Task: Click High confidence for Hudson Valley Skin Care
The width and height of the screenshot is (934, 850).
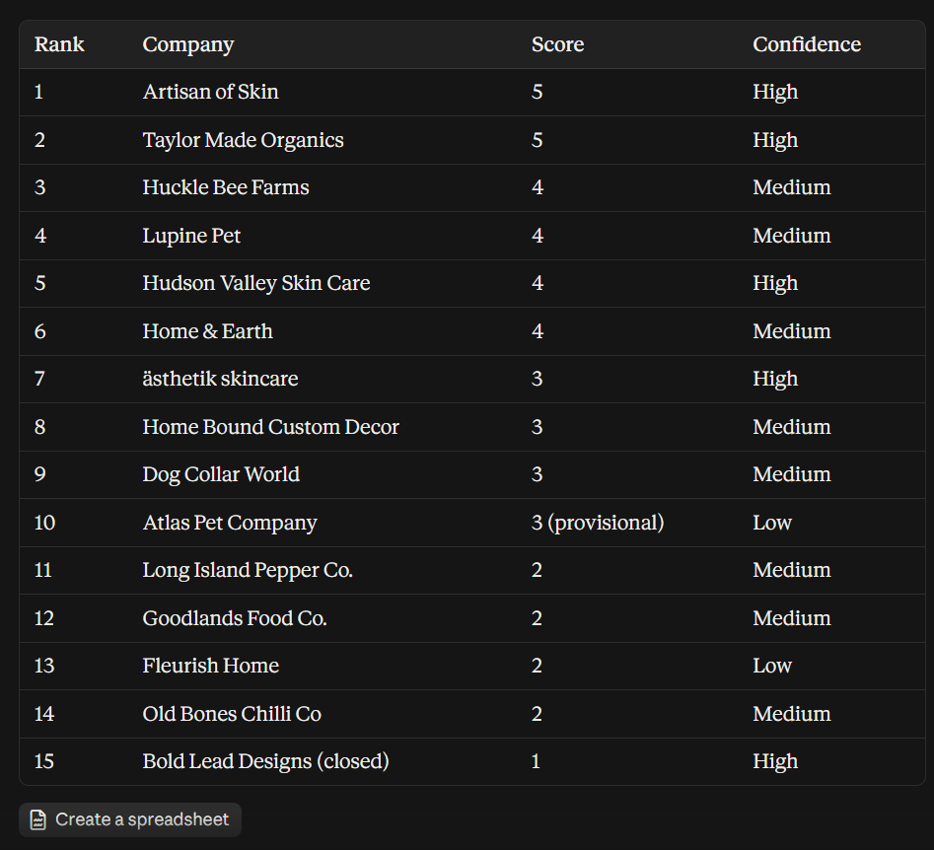Action: [x=775, y=283]
